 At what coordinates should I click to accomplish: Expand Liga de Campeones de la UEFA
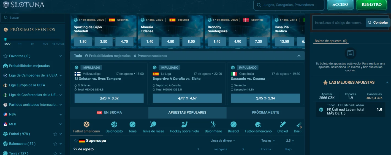click(x=61, y=75)
